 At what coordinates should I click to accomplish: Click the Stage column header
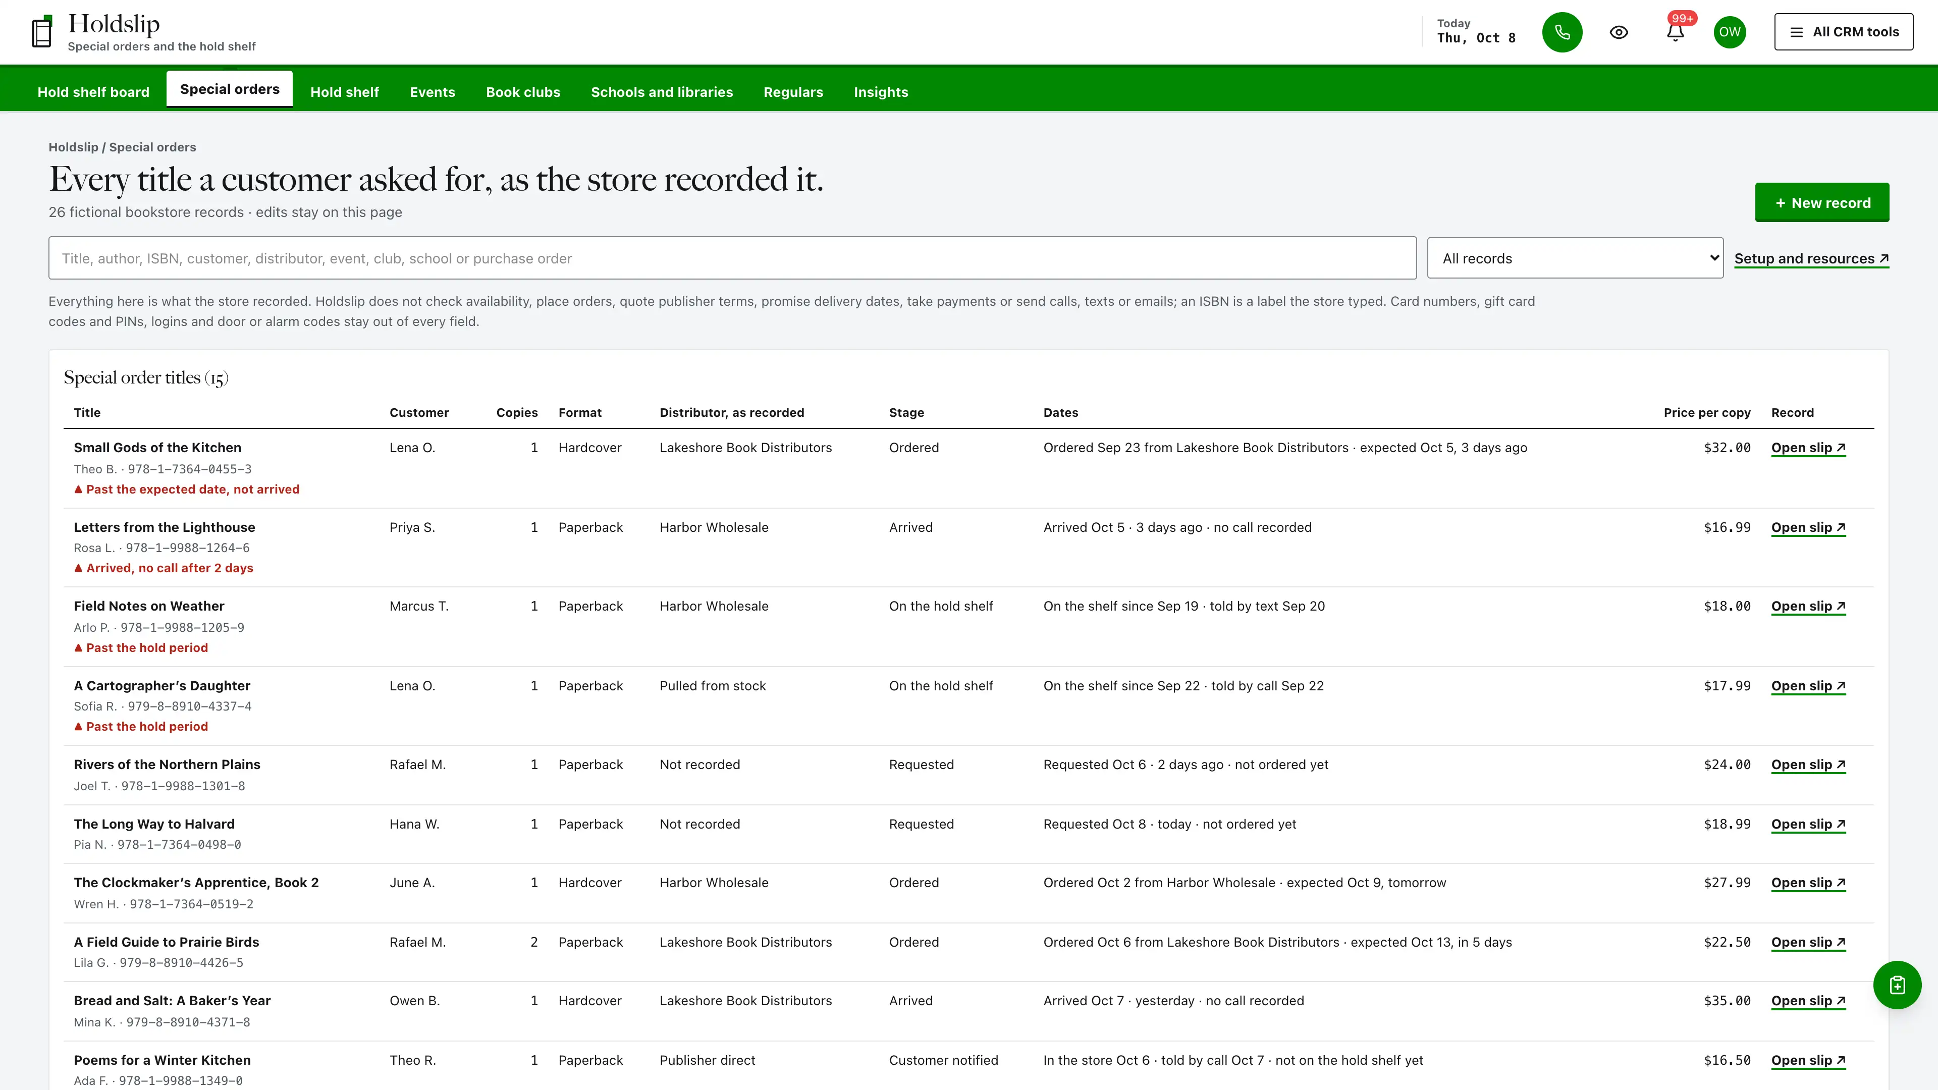click(x=906, y=412)
